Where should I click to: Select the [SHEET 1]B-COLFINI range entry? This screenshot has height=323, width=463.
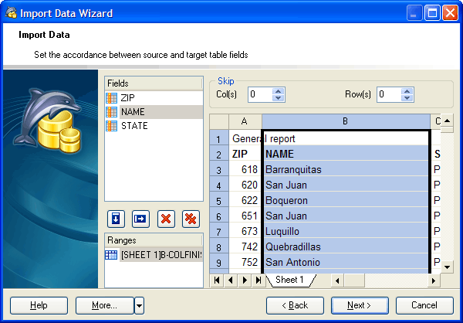[154, 255]
